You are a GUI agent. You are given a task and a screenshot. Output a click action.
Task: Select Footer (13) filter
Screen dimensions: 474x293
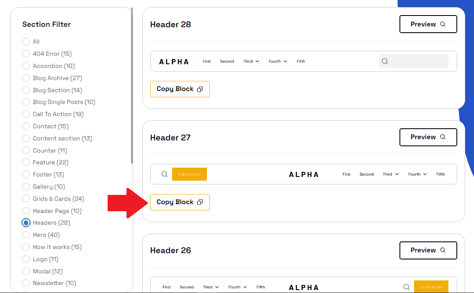coord(26,174)
